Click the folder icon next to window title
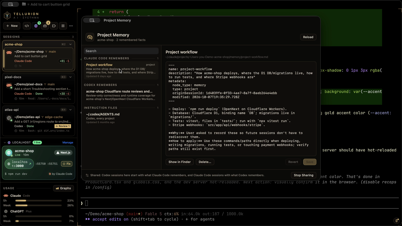 (24, 4)
